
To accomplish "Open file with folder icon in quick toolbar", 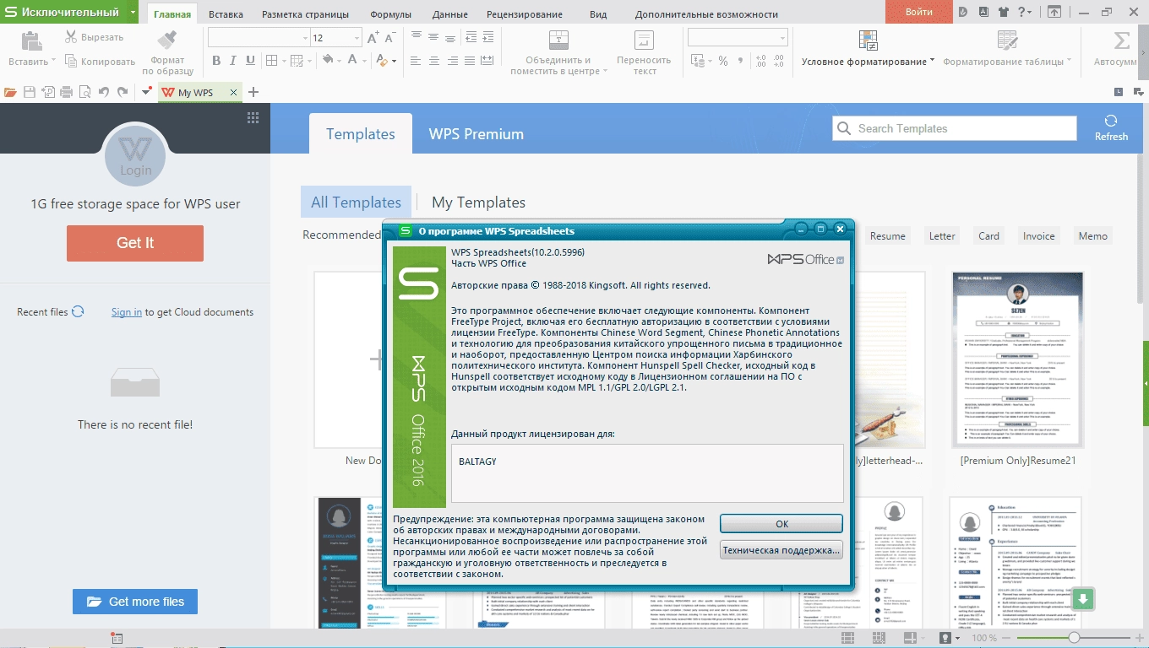I will (x=10, y=92).
